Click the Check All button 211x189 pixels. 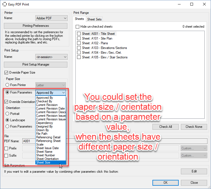[165, 127]
